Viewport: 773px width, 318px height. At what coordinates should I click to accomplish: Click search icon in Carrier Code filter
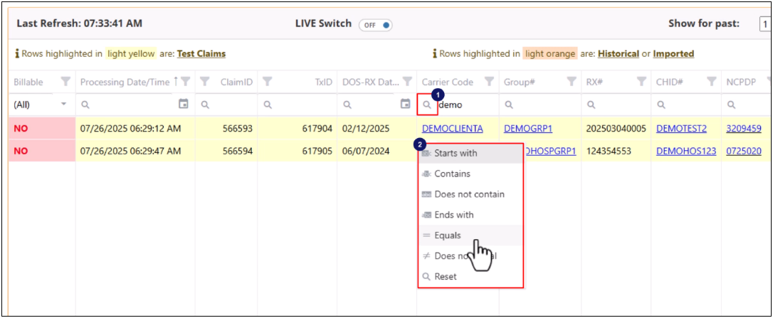pos(427,105)
